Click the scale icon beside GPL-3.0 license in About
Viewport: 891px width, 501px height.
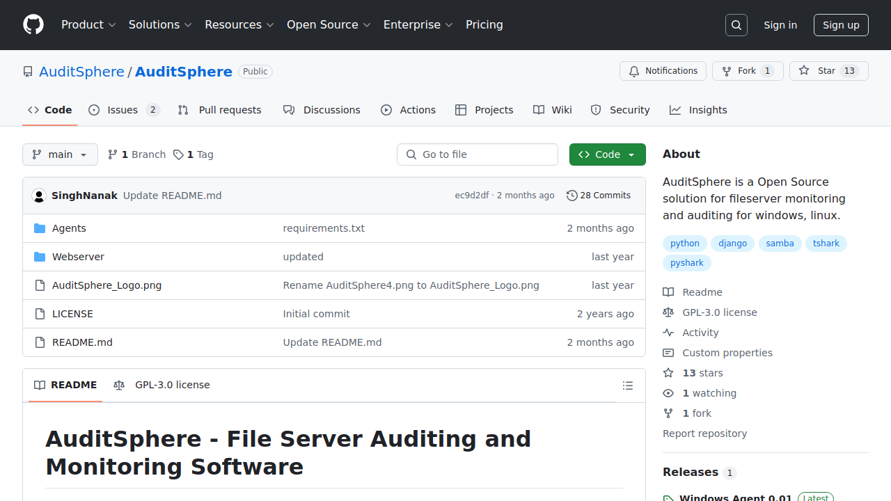pyautogui.click(x=668, y=312)
